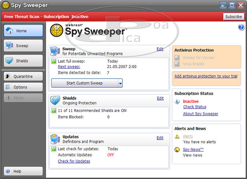Click the Spy News globe icon
The width and height of the screenshot is (247, 179).
(x=177, y=149)
